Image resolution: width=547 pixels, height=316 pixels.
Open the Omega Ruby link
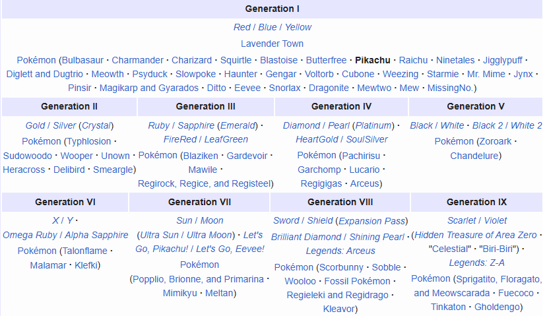coord(28,235)
